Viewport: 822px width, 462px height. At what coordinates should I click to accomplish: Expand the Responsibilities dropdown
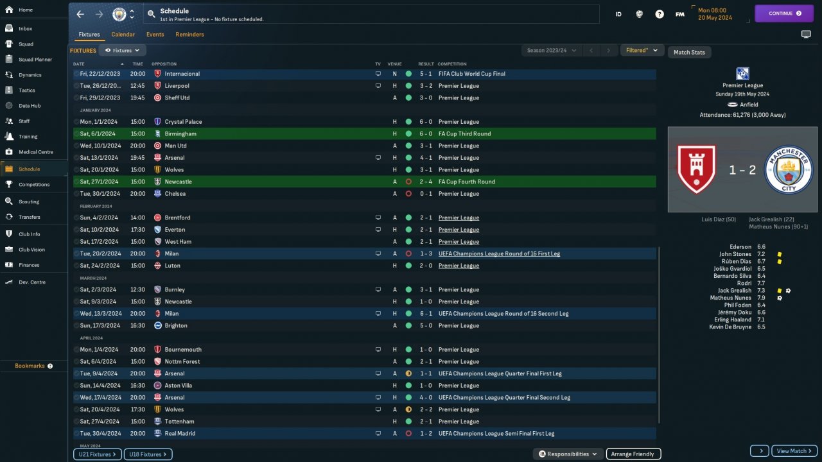click(568, 454)
